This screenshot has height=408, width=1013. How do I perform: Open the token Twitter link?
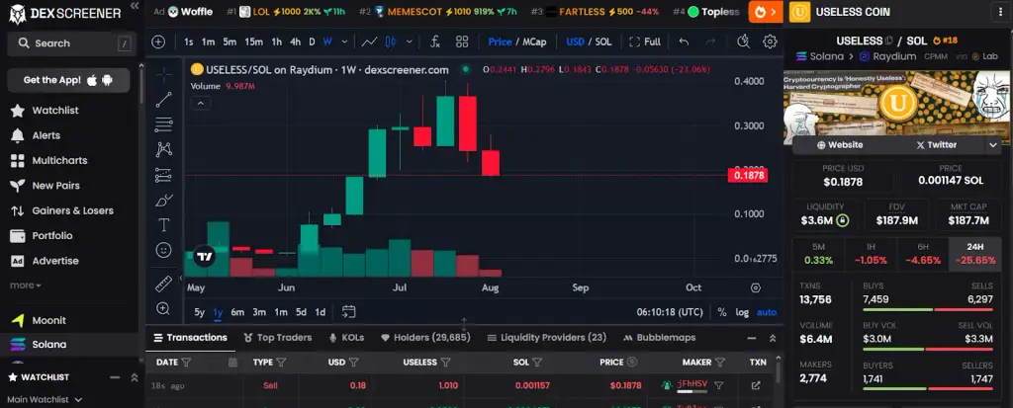point(936,145)
